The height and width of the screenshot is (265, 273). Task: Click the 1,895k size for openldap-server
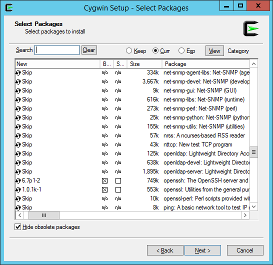click(150, 171)
